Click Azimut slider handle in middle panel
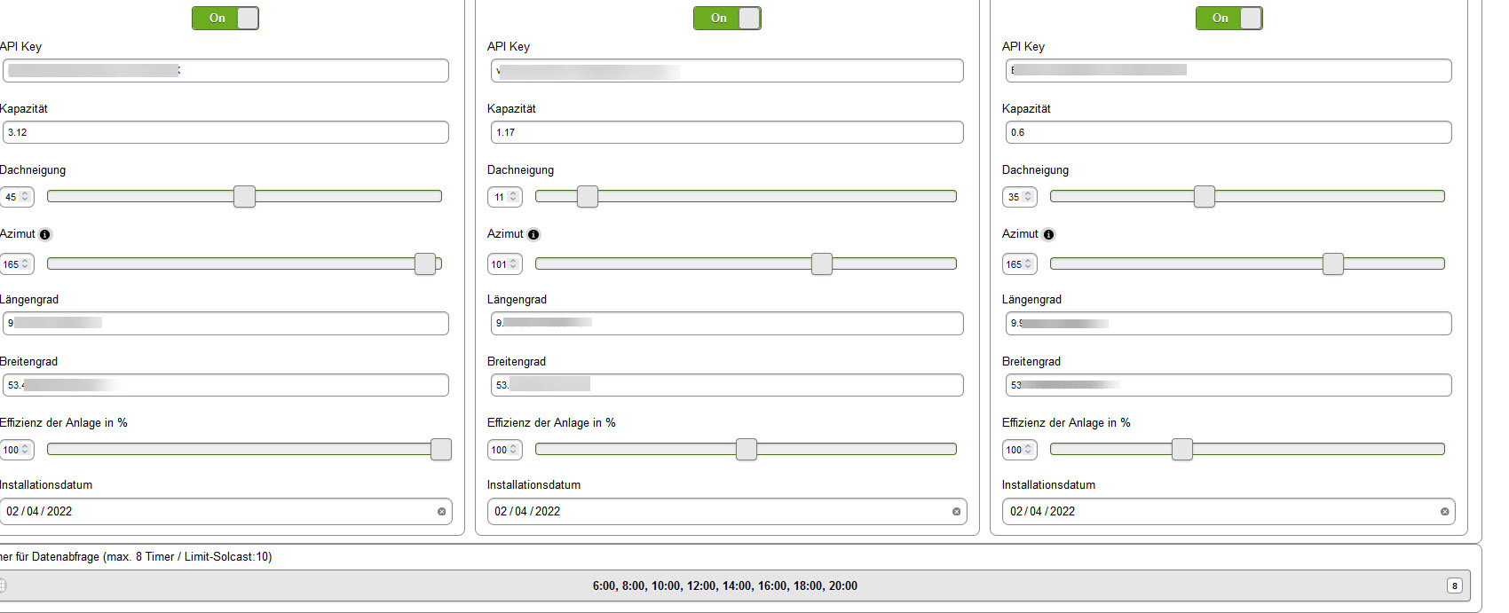This screenshot has width=1509, height=613. tap(822, 263)
